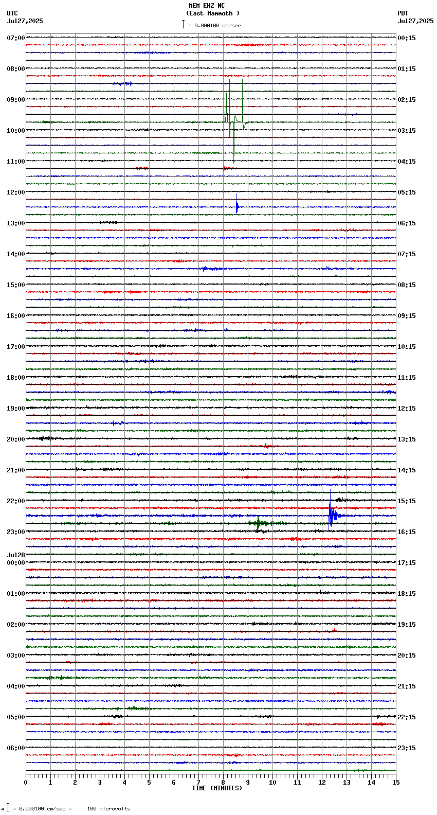Click the 06:00 UTC time label
This screenshot has height=815, width=437.
(16, 748)
